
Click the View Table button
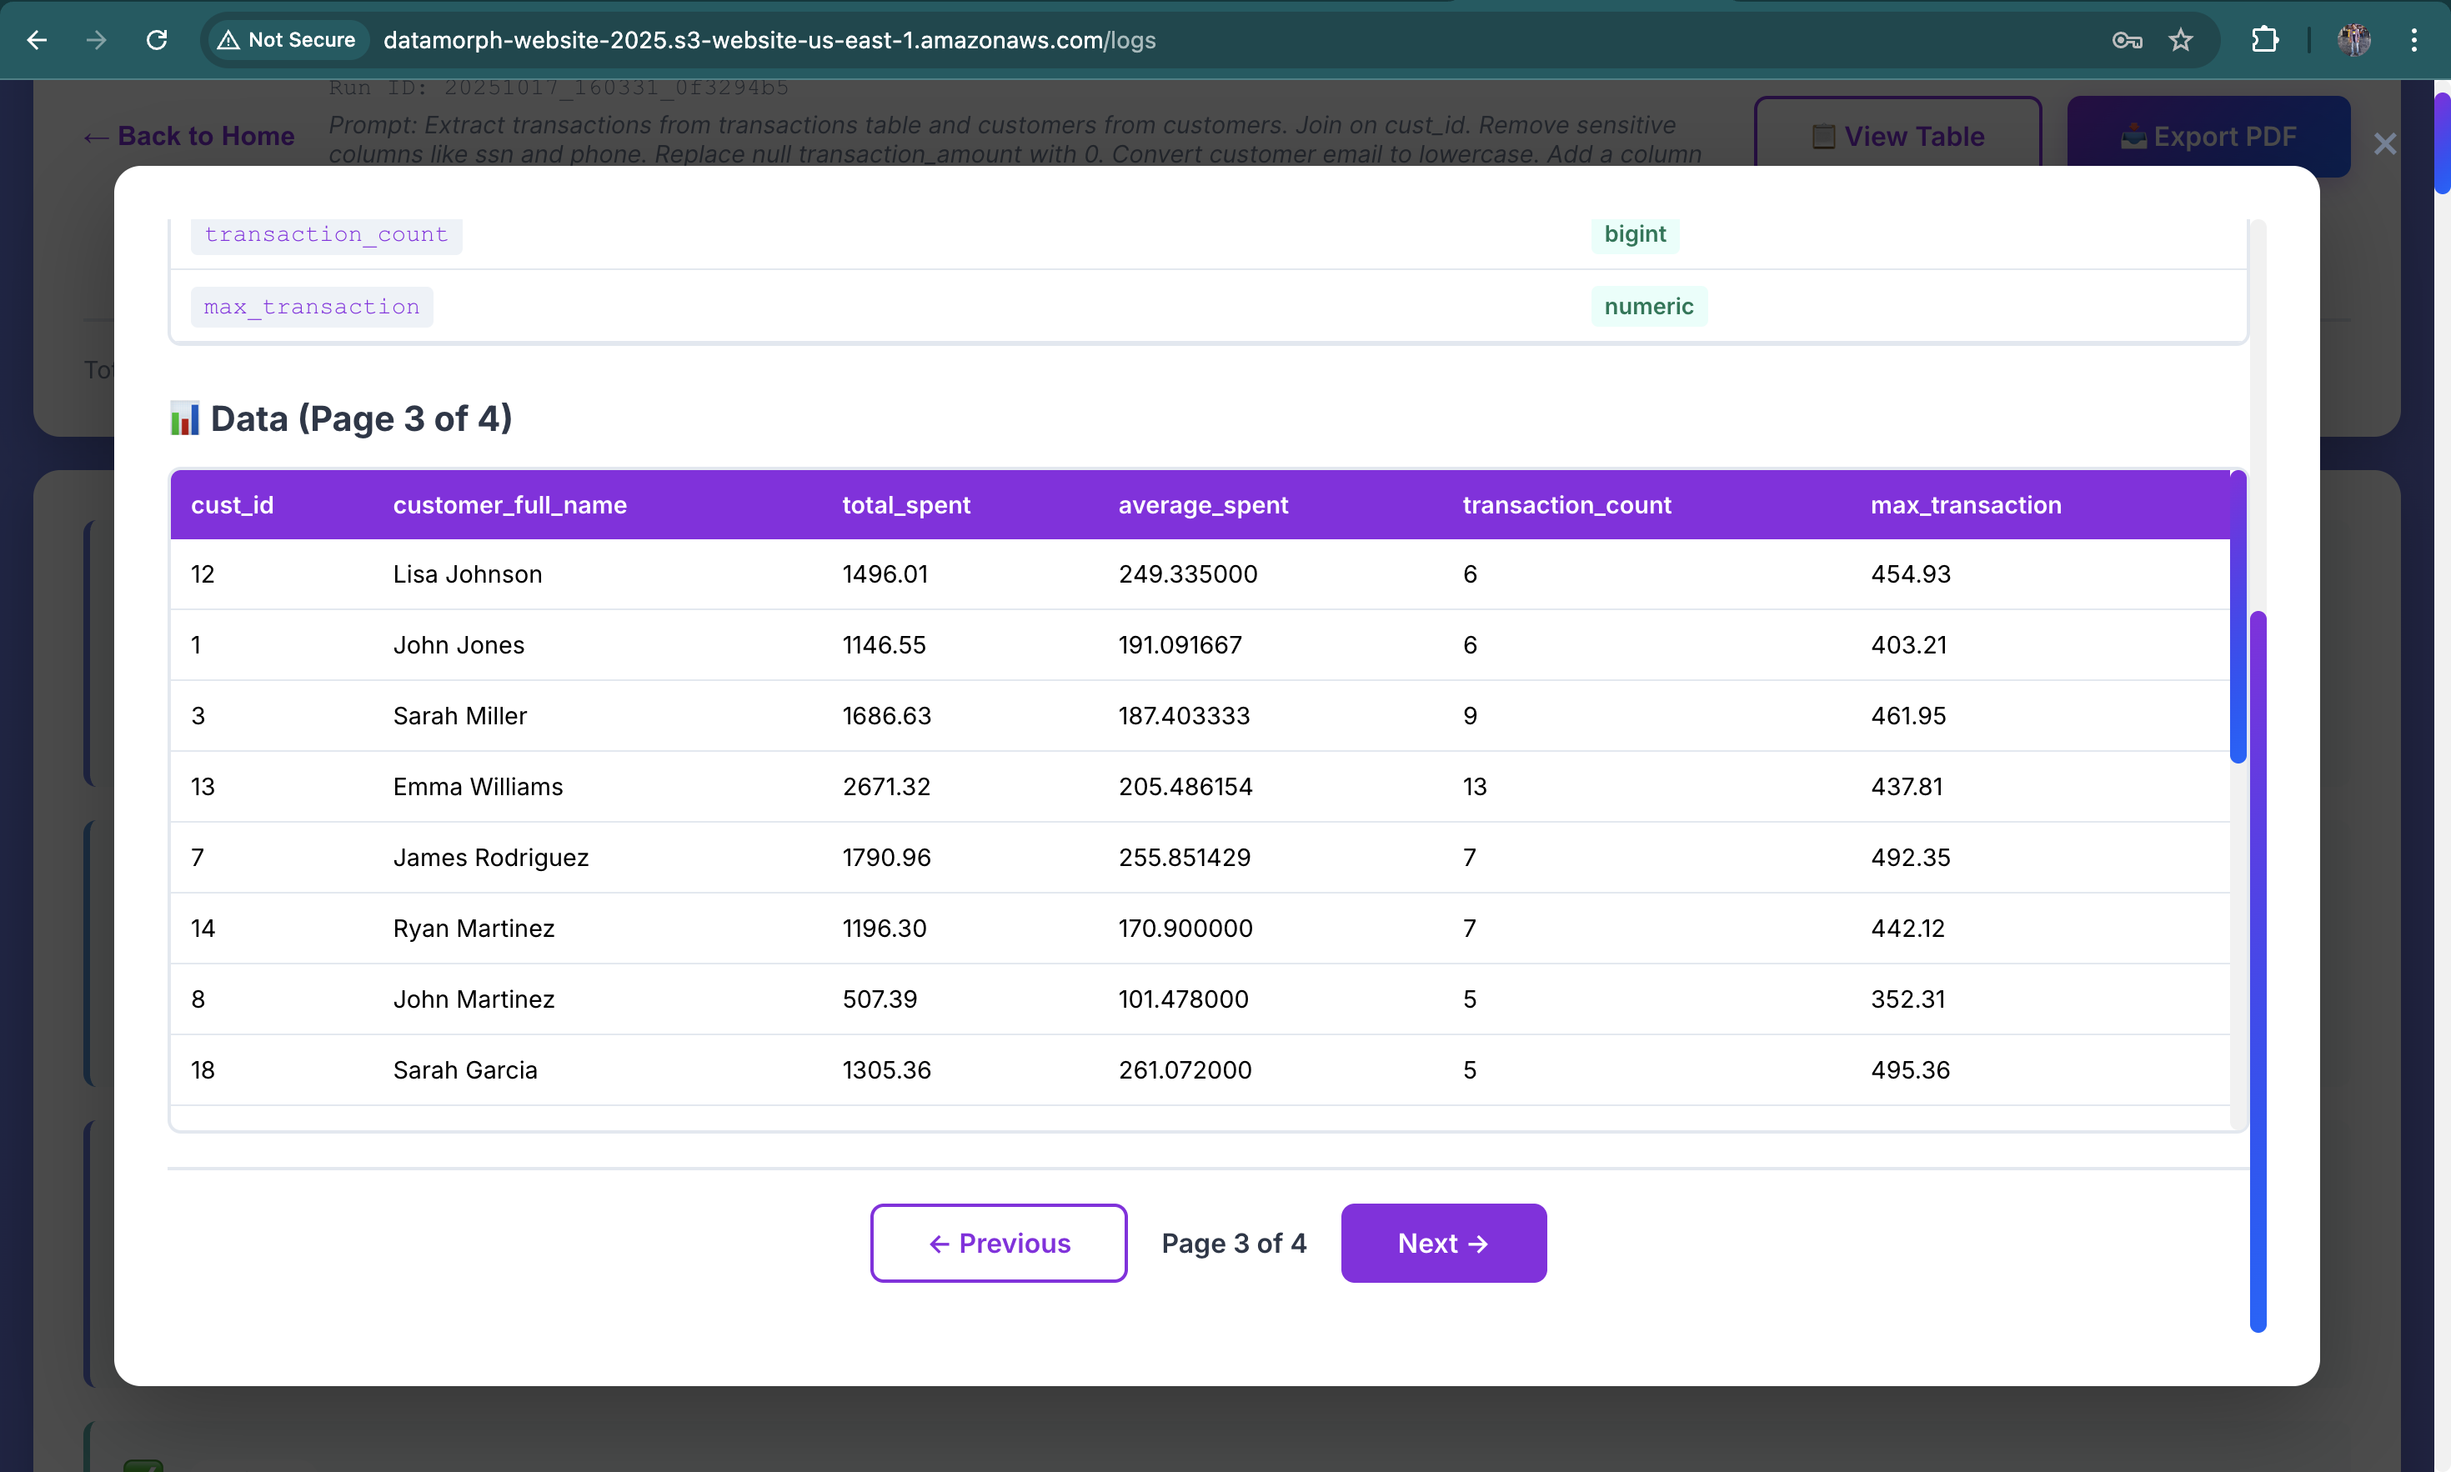[x=1897, y=136]
